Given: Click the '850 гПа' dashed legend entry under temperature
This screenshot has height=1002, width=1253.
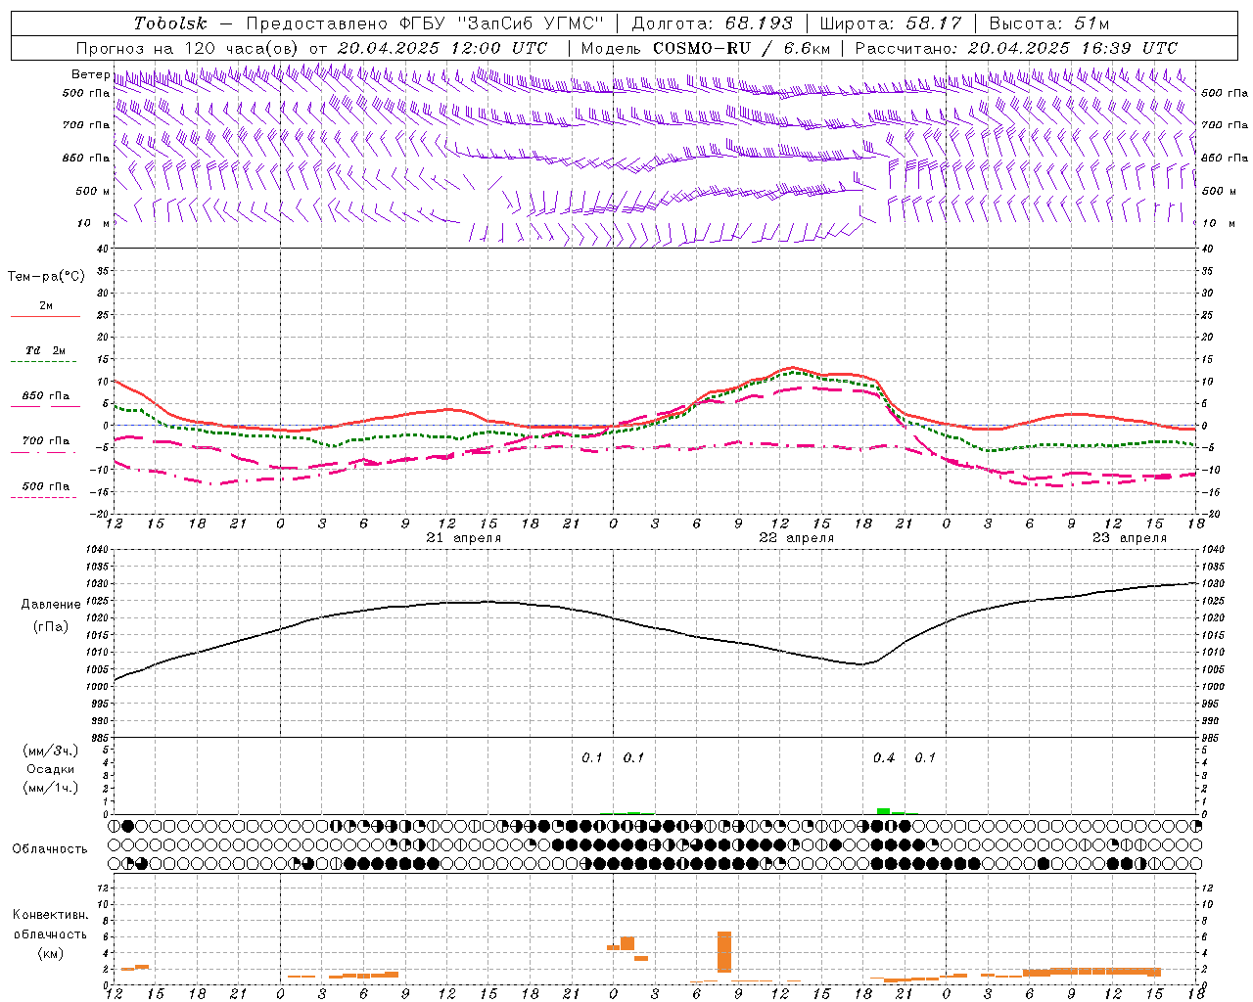Looking at the screenshot, I should (x=45, y=396).
